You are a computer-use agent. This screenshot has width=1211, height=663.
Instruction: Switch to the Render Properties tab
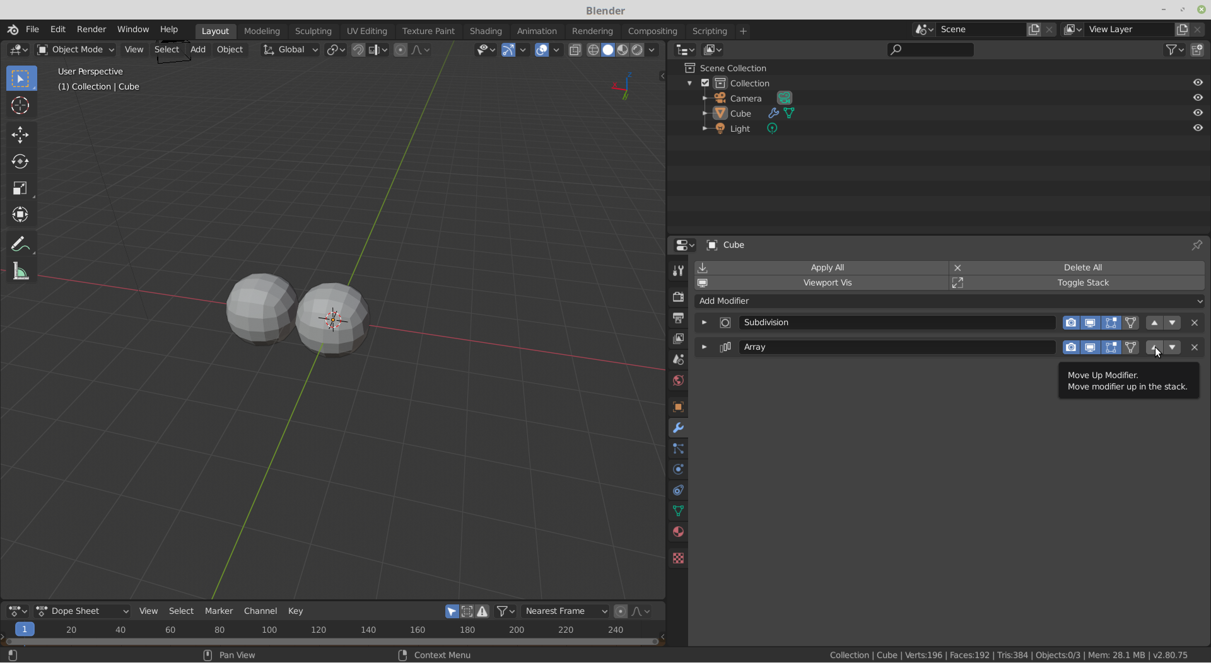click(x=678, y=297)
